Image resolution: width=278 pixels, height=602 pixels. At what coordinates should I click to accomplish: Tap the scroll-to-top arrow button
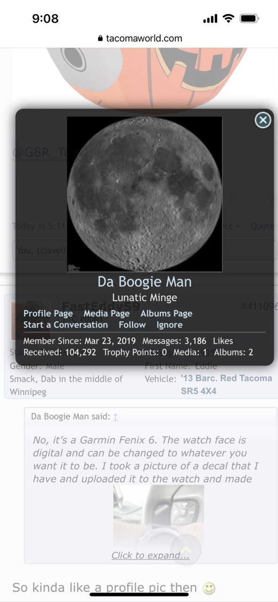click(x=186, y=549)
